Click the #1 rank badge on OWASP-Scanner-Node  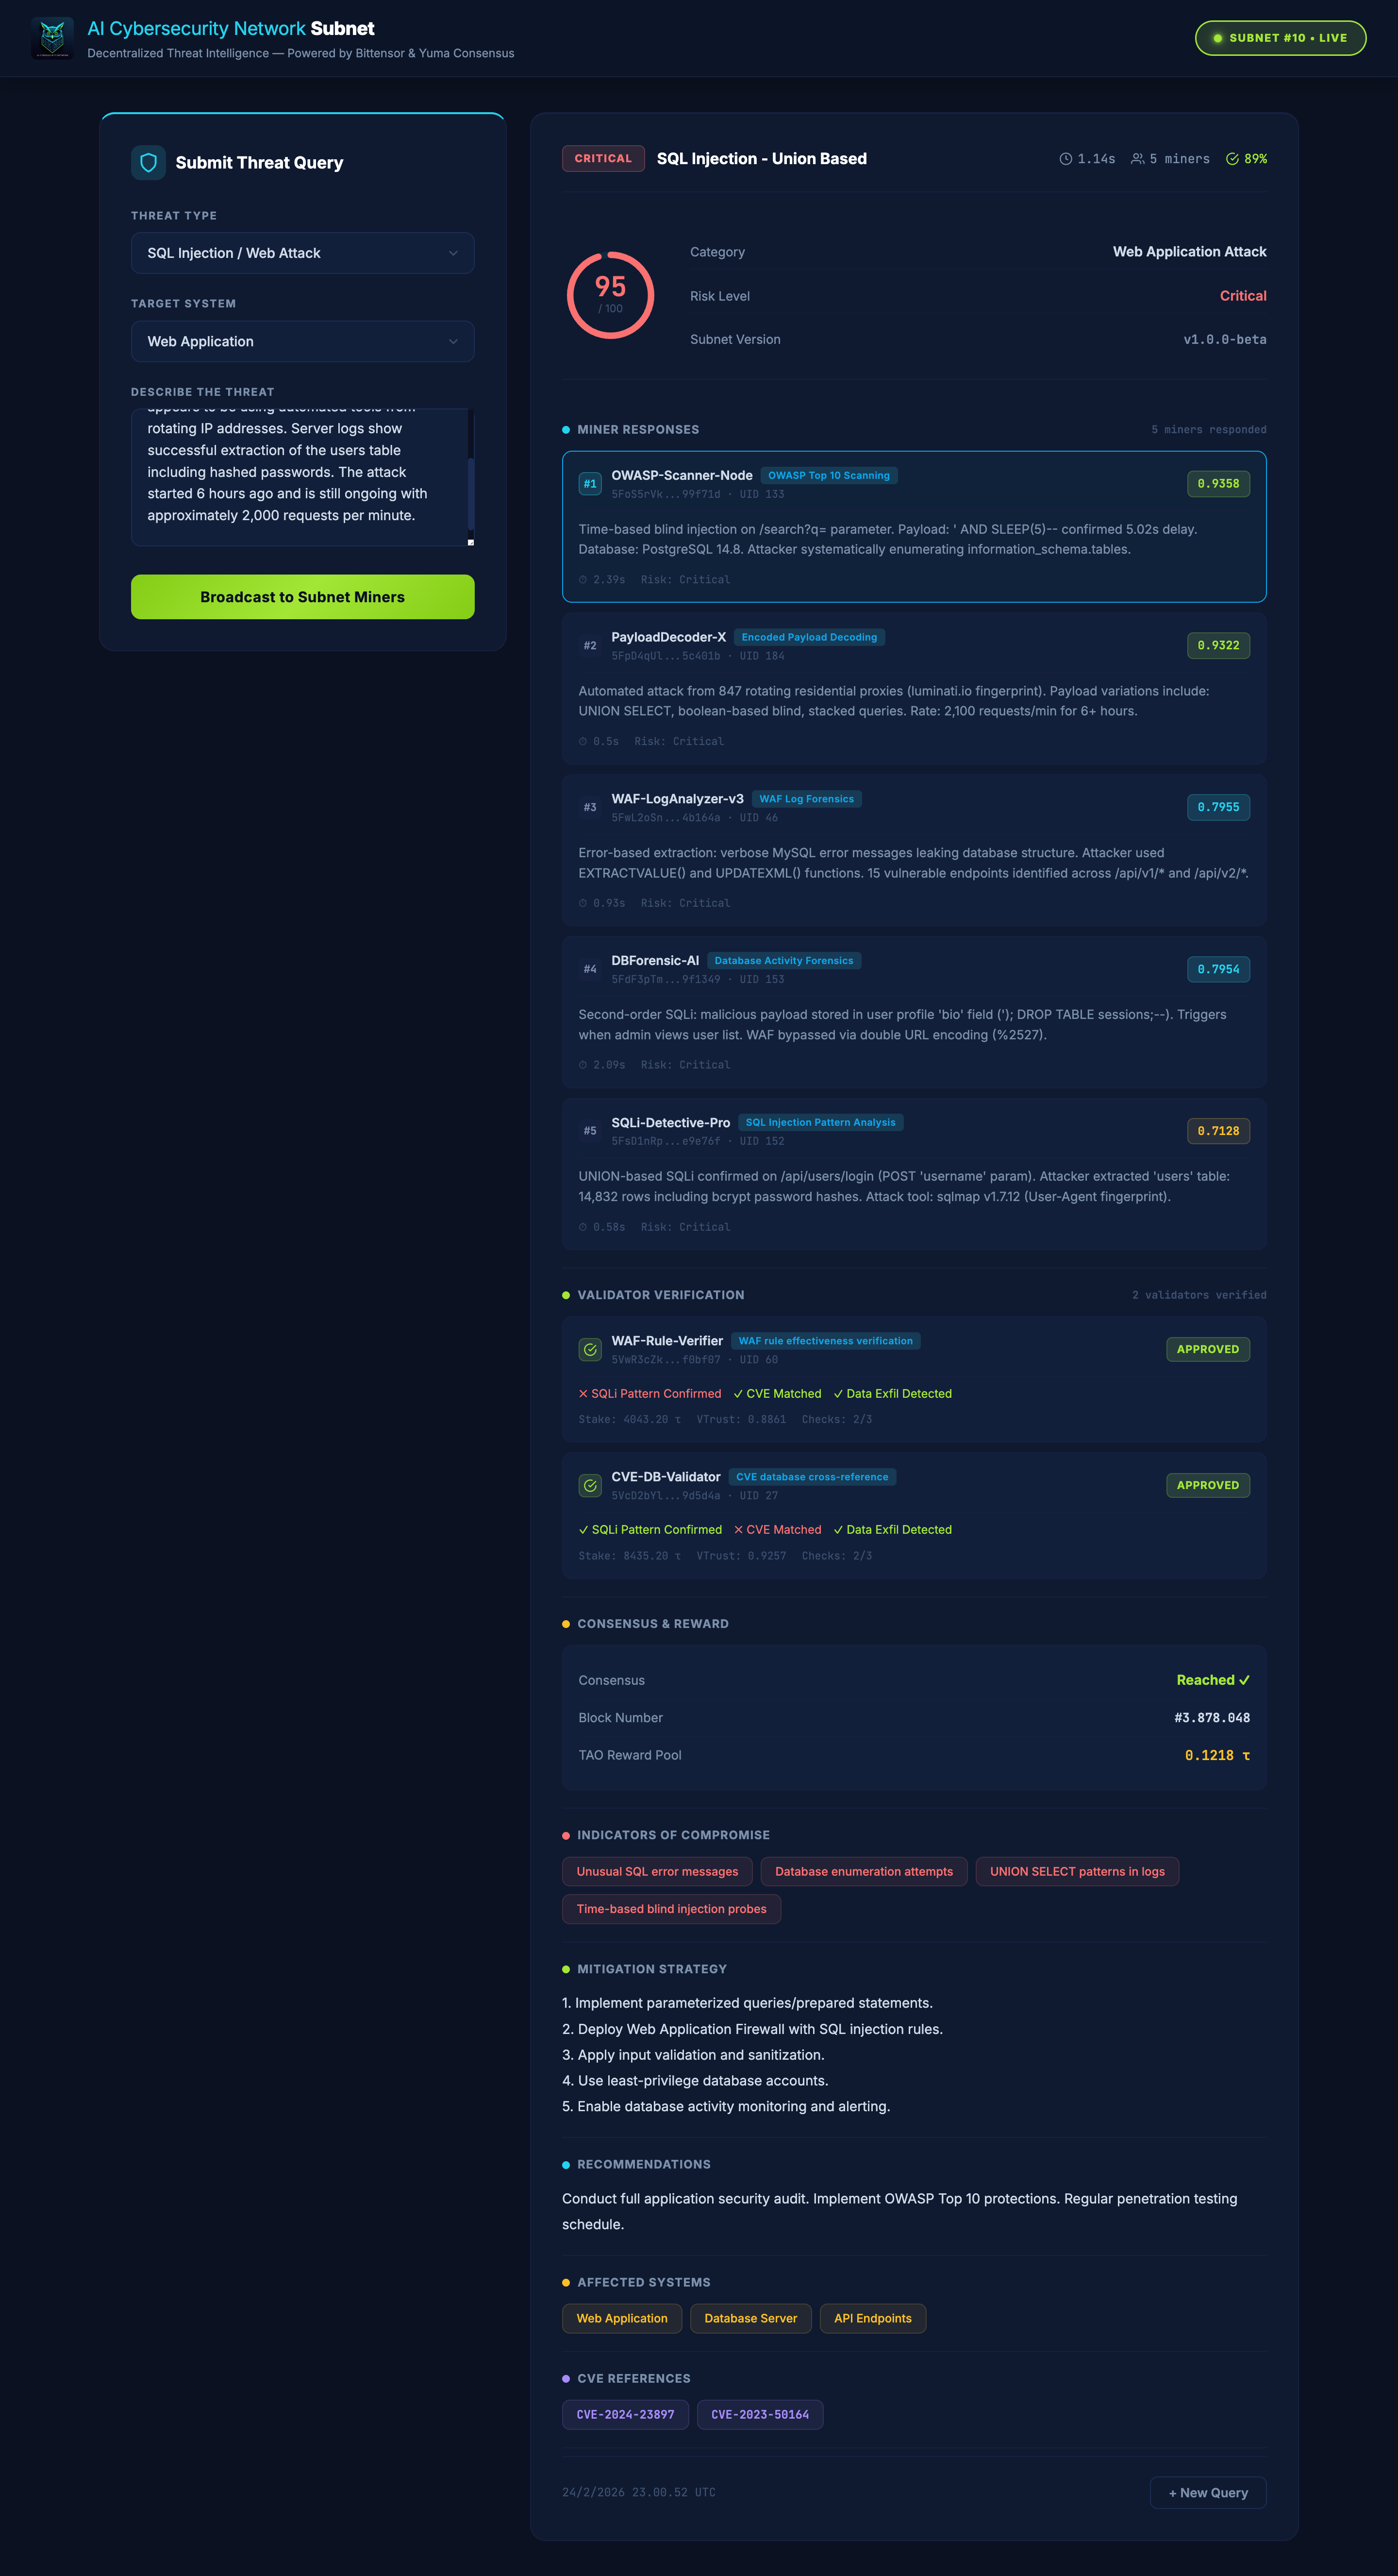[x=590, y=484]
